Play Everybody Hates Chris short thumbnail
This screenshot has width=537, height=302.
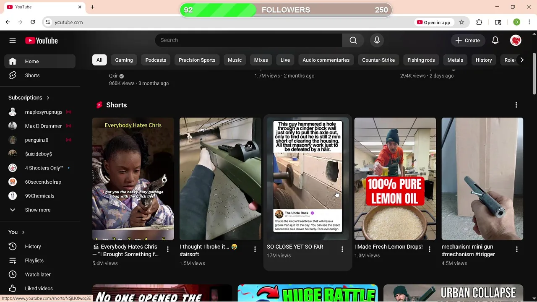133,179
